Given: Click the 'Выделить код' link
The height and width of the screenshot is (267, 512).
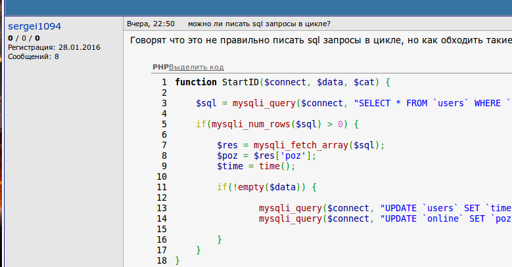Looking at the screenshot, I should pos(197,67).
